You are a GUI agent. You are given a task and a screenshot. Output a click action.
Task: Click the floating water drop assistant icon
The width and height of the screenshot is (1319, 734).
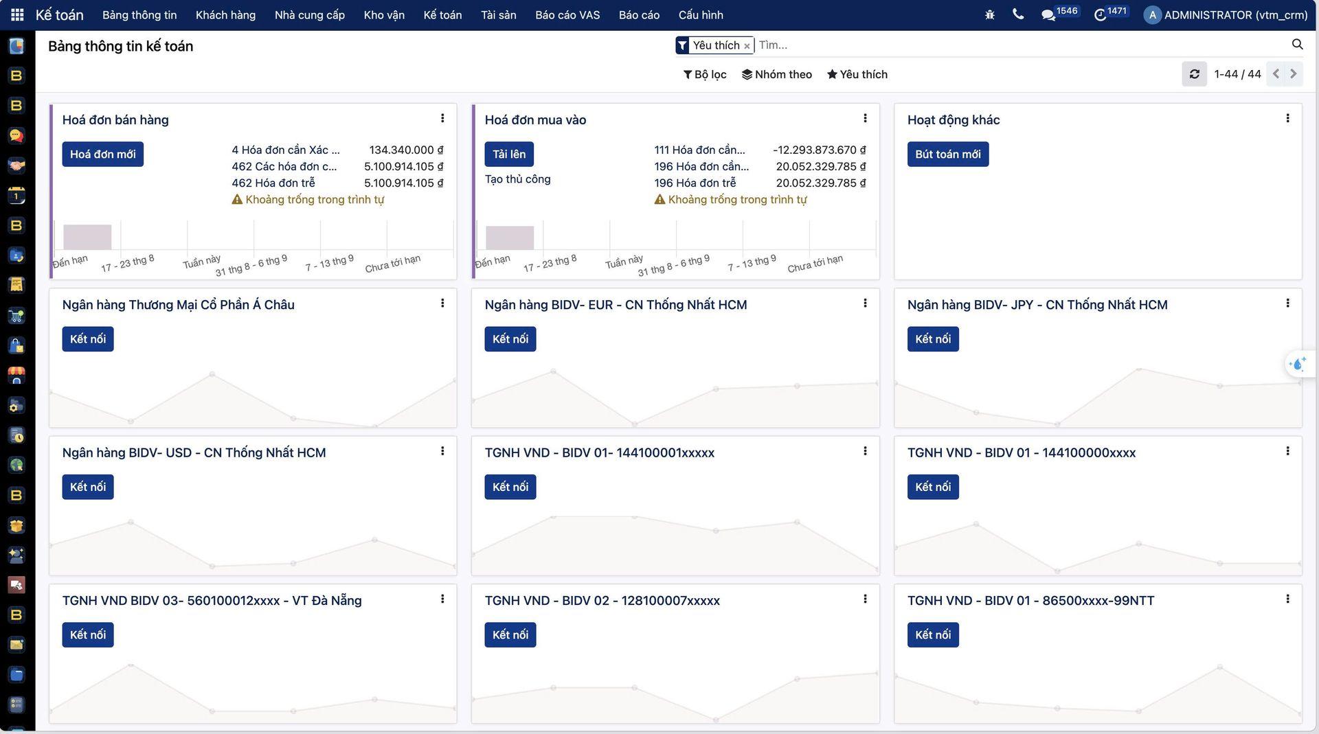point(1297,364)
